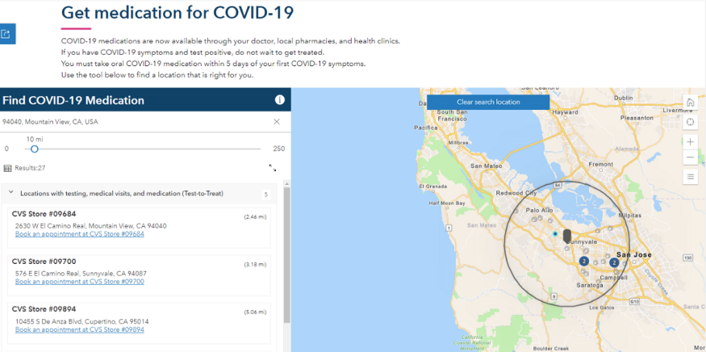Screen dimensions: 706x352
Task: Click the results list scrollbar
Action: coord(286,254)
